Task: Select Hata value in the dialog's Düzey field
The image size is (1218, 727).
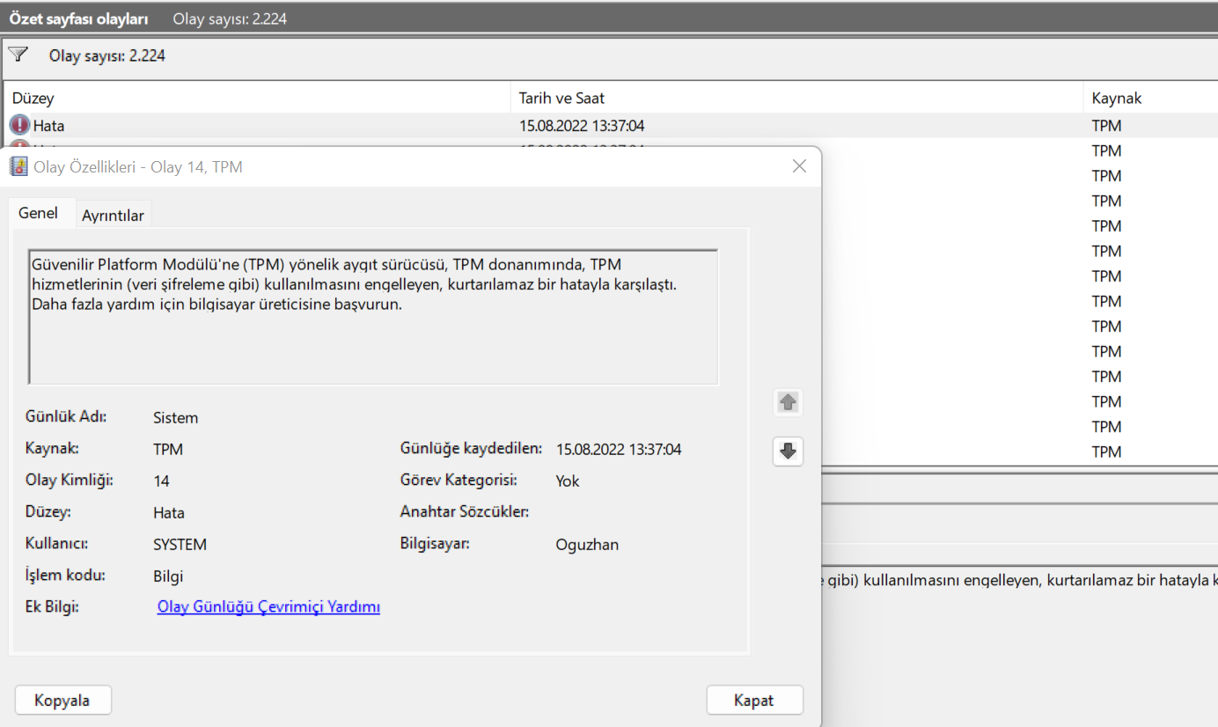Action: 169,513
